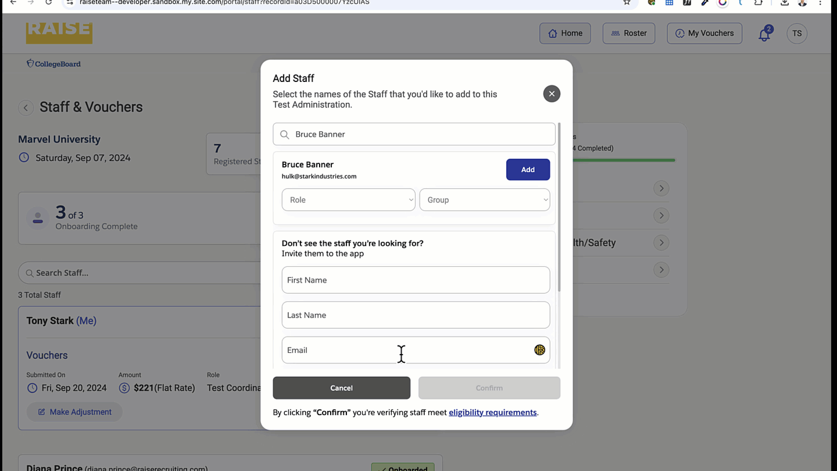Open the Roster navigation item
This screenshot has width=837, height=471.
click(628, 33)
